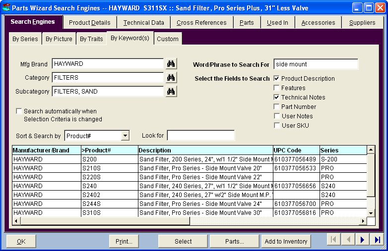Image resolution: width=388 pixels, height=251 pixels.
Task: Check the User SKU search field
Action: (x=277, y=125)
